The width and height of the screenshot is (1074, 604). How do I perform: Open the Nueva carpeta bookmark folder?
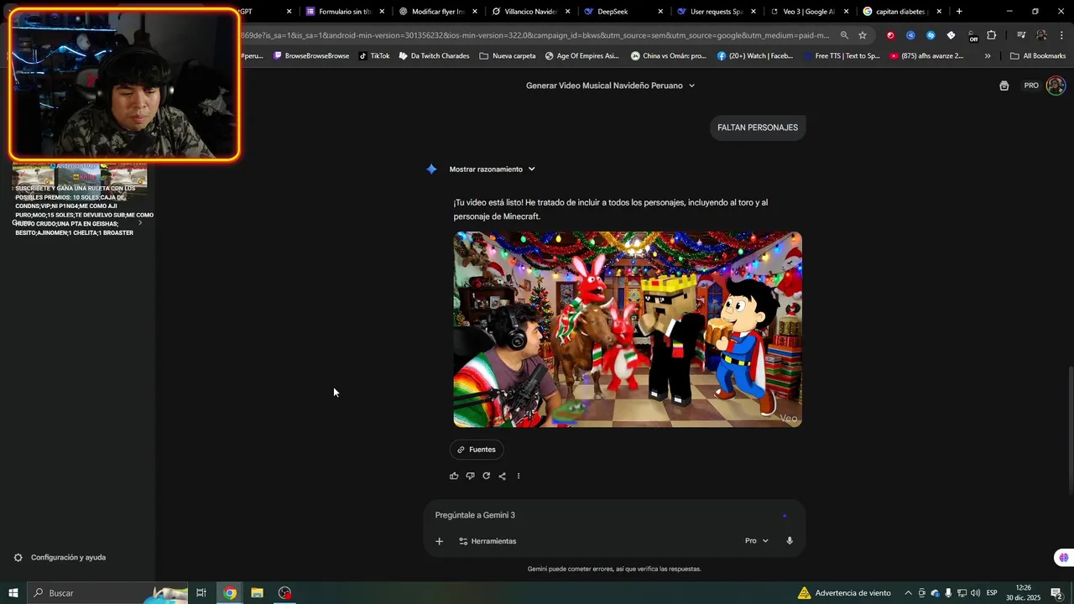point(508,56)
